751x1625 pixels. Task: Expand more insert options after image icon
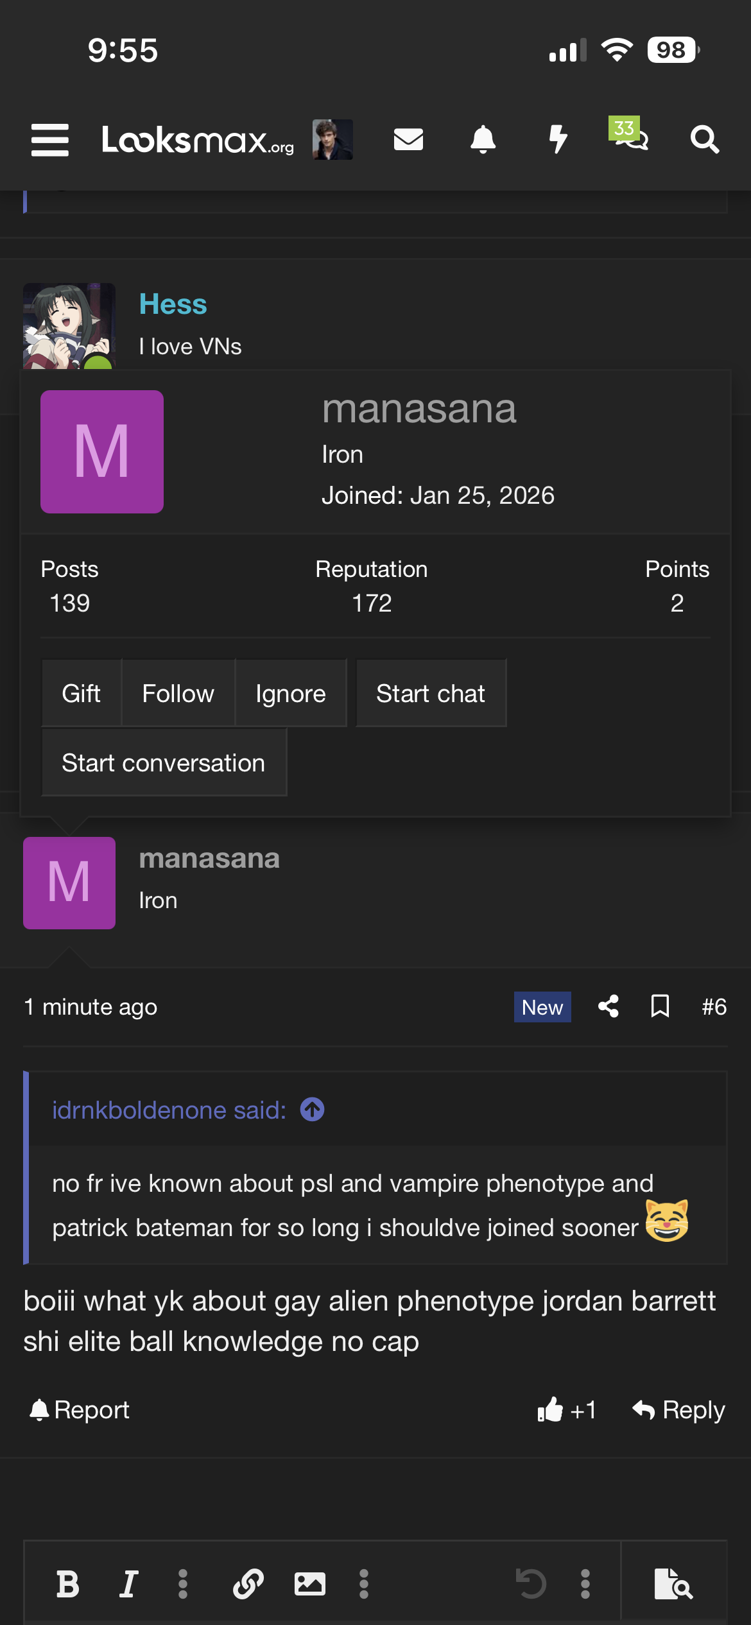364,1584
